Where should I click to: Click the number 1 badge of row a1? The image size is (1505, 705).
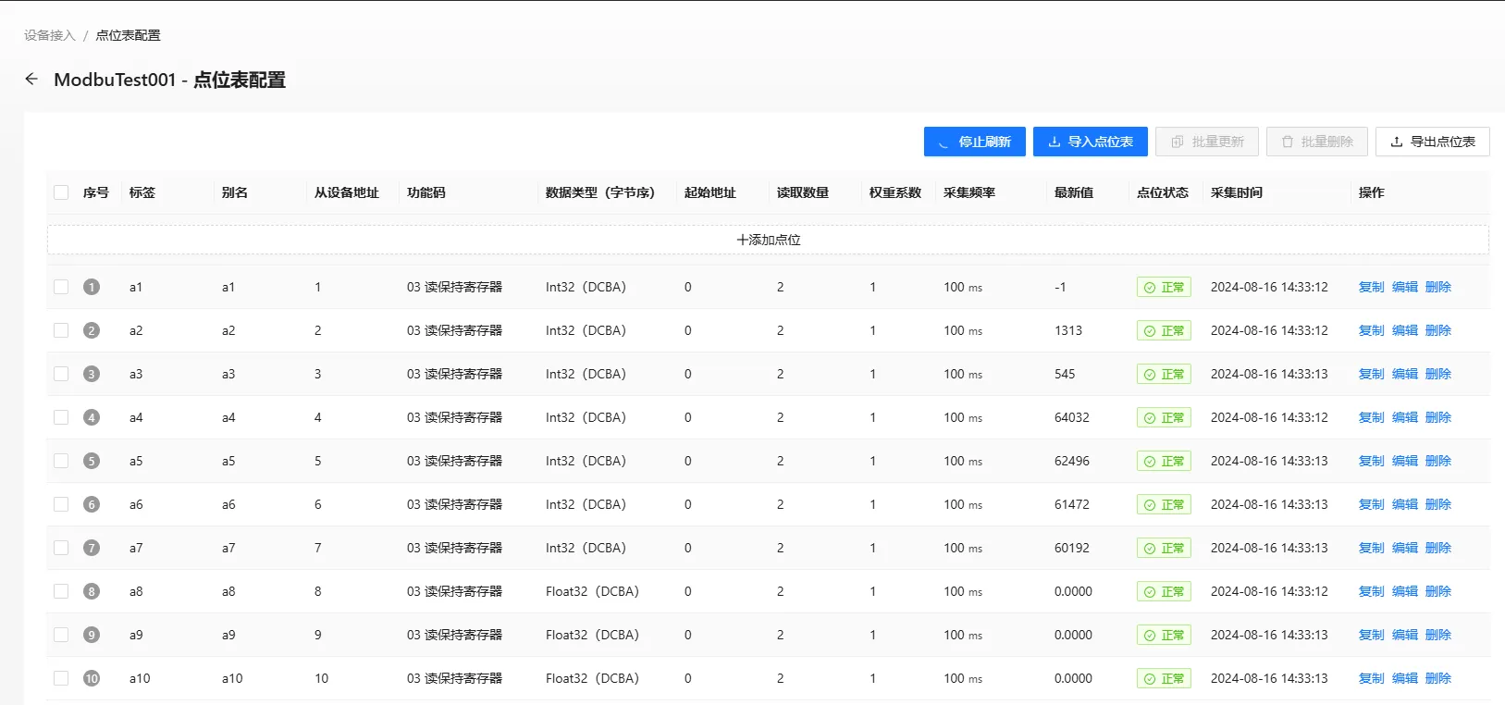click(91, 287)
